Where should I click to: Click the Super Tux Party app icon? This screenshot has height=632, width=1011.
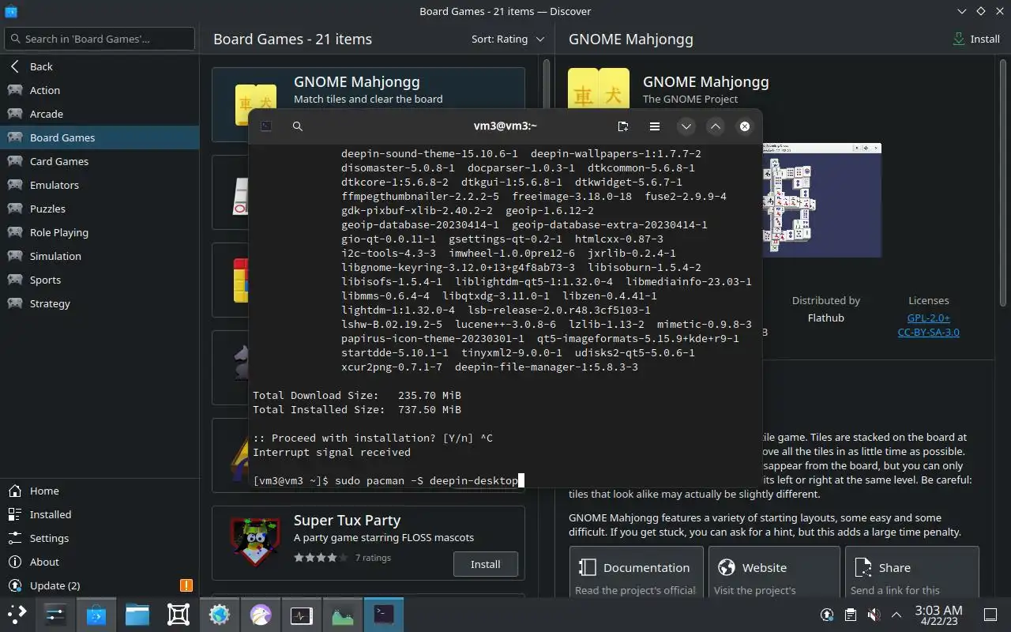(255, 542)
